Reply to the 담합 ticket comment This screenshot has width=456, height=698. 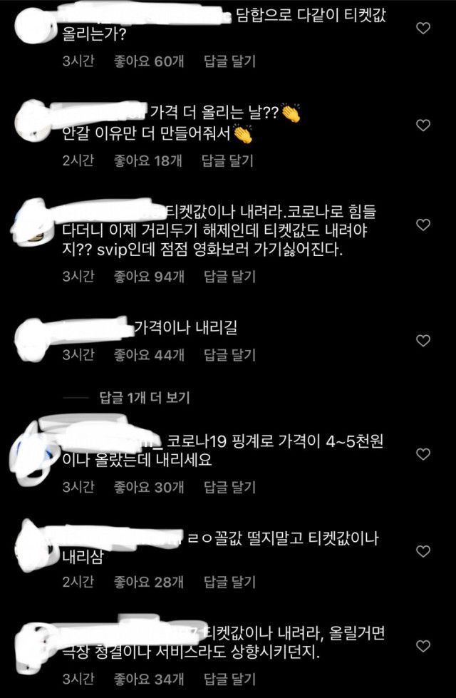coord(230,61)
